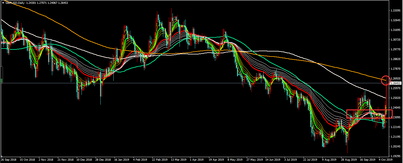The width and height of the screenshot is (403, 163).
Task: Click the 19 Apr 2019 date label
Action: (216, 160)
